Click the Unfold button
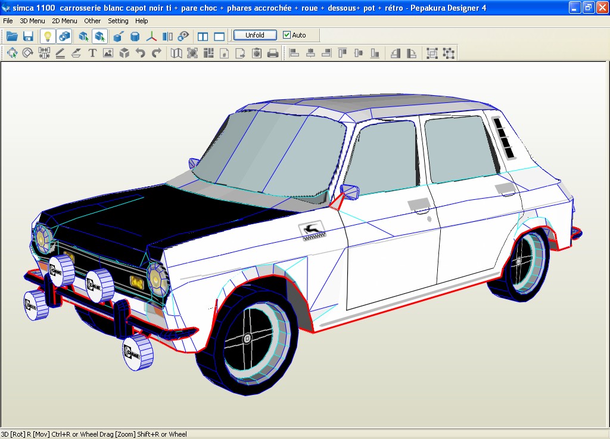This screenshot has height=439, width=610. point(255,35)
